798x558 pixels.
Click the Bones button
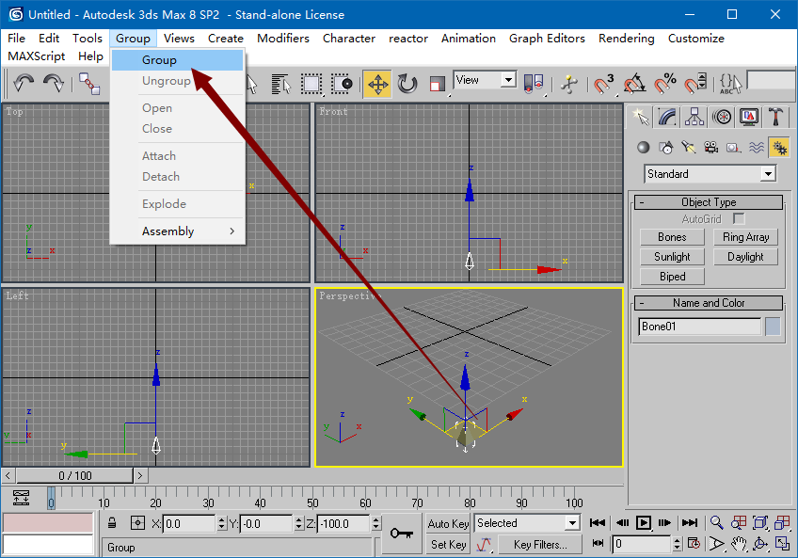coord(672,237)
